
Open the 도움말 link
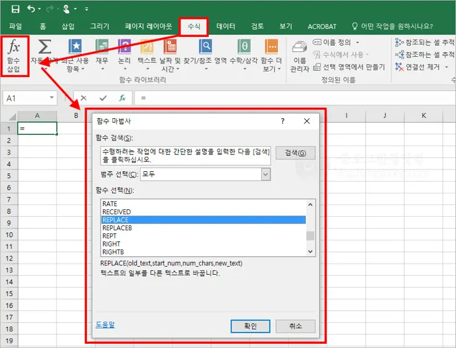point(105,324)
